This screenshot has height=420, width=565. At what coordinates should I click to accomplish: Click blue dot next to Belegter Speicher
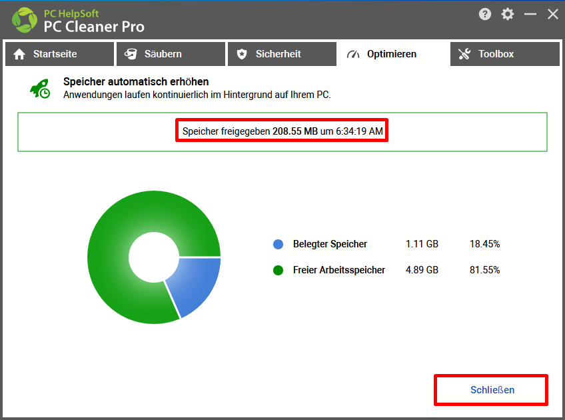(279, 244)
